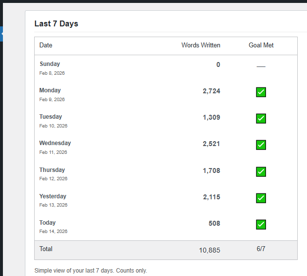Click Monday's 2,724 word count

[x=211, y=90]
